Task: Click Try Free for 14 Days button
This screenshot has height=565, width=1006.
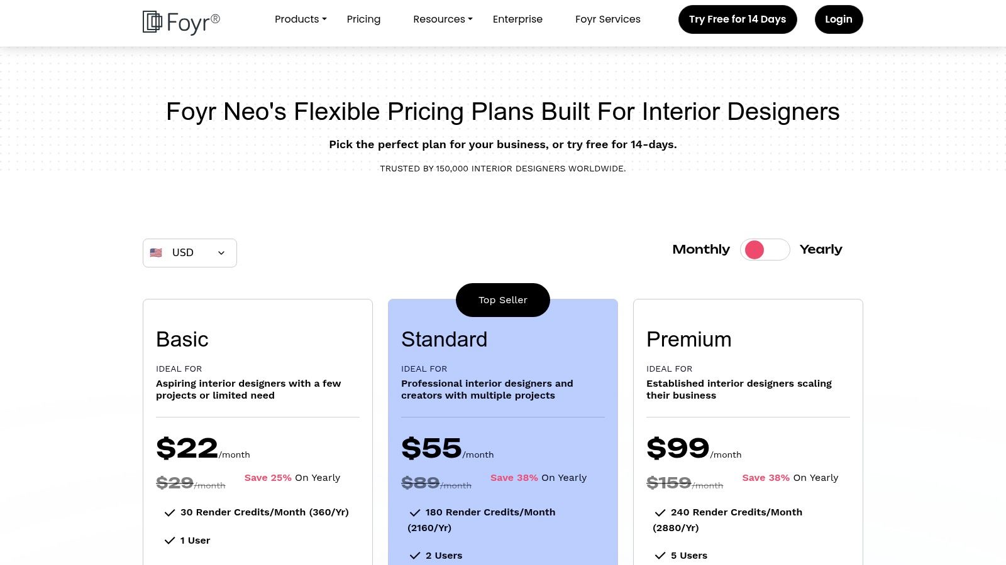Action: [x=738, y=19]
